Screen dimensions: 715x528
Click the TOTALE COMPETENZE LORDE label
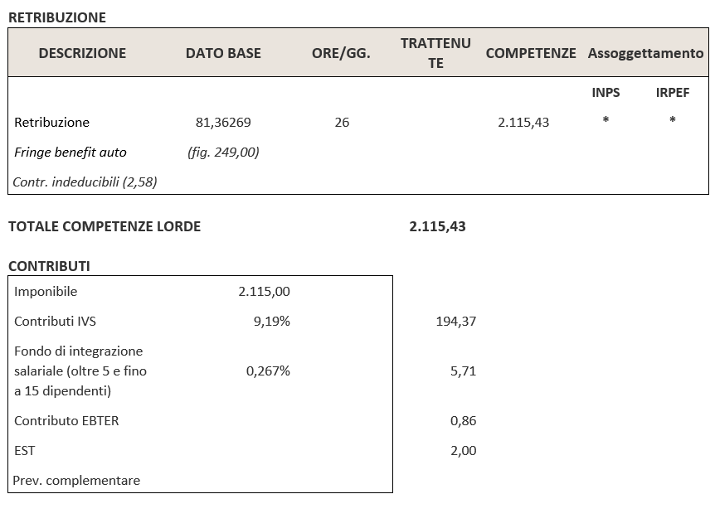click(x=105, y=226)
